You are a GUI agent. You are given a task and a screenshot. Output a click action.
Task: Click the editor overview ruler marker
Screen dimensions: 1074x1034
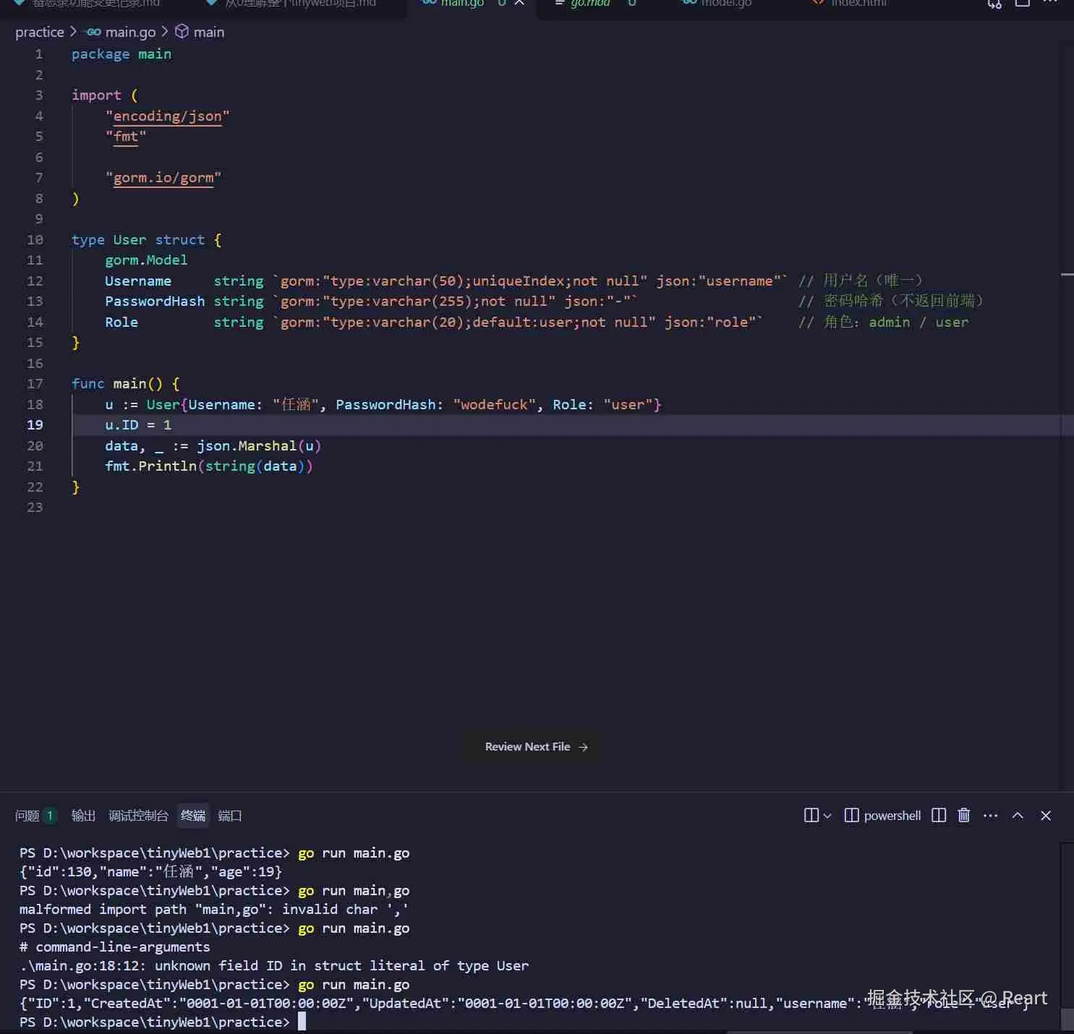pyautogui.click(x=1067, y=275)
